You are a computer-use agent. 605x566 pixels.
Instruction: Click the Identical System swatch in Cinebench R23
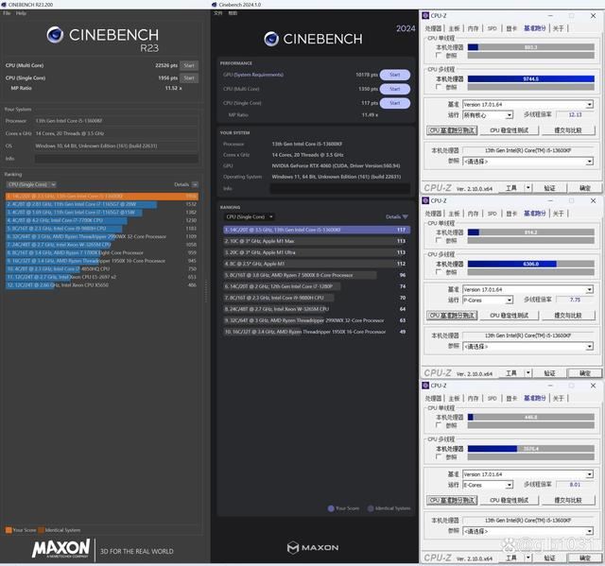click(x=41, y=530)
